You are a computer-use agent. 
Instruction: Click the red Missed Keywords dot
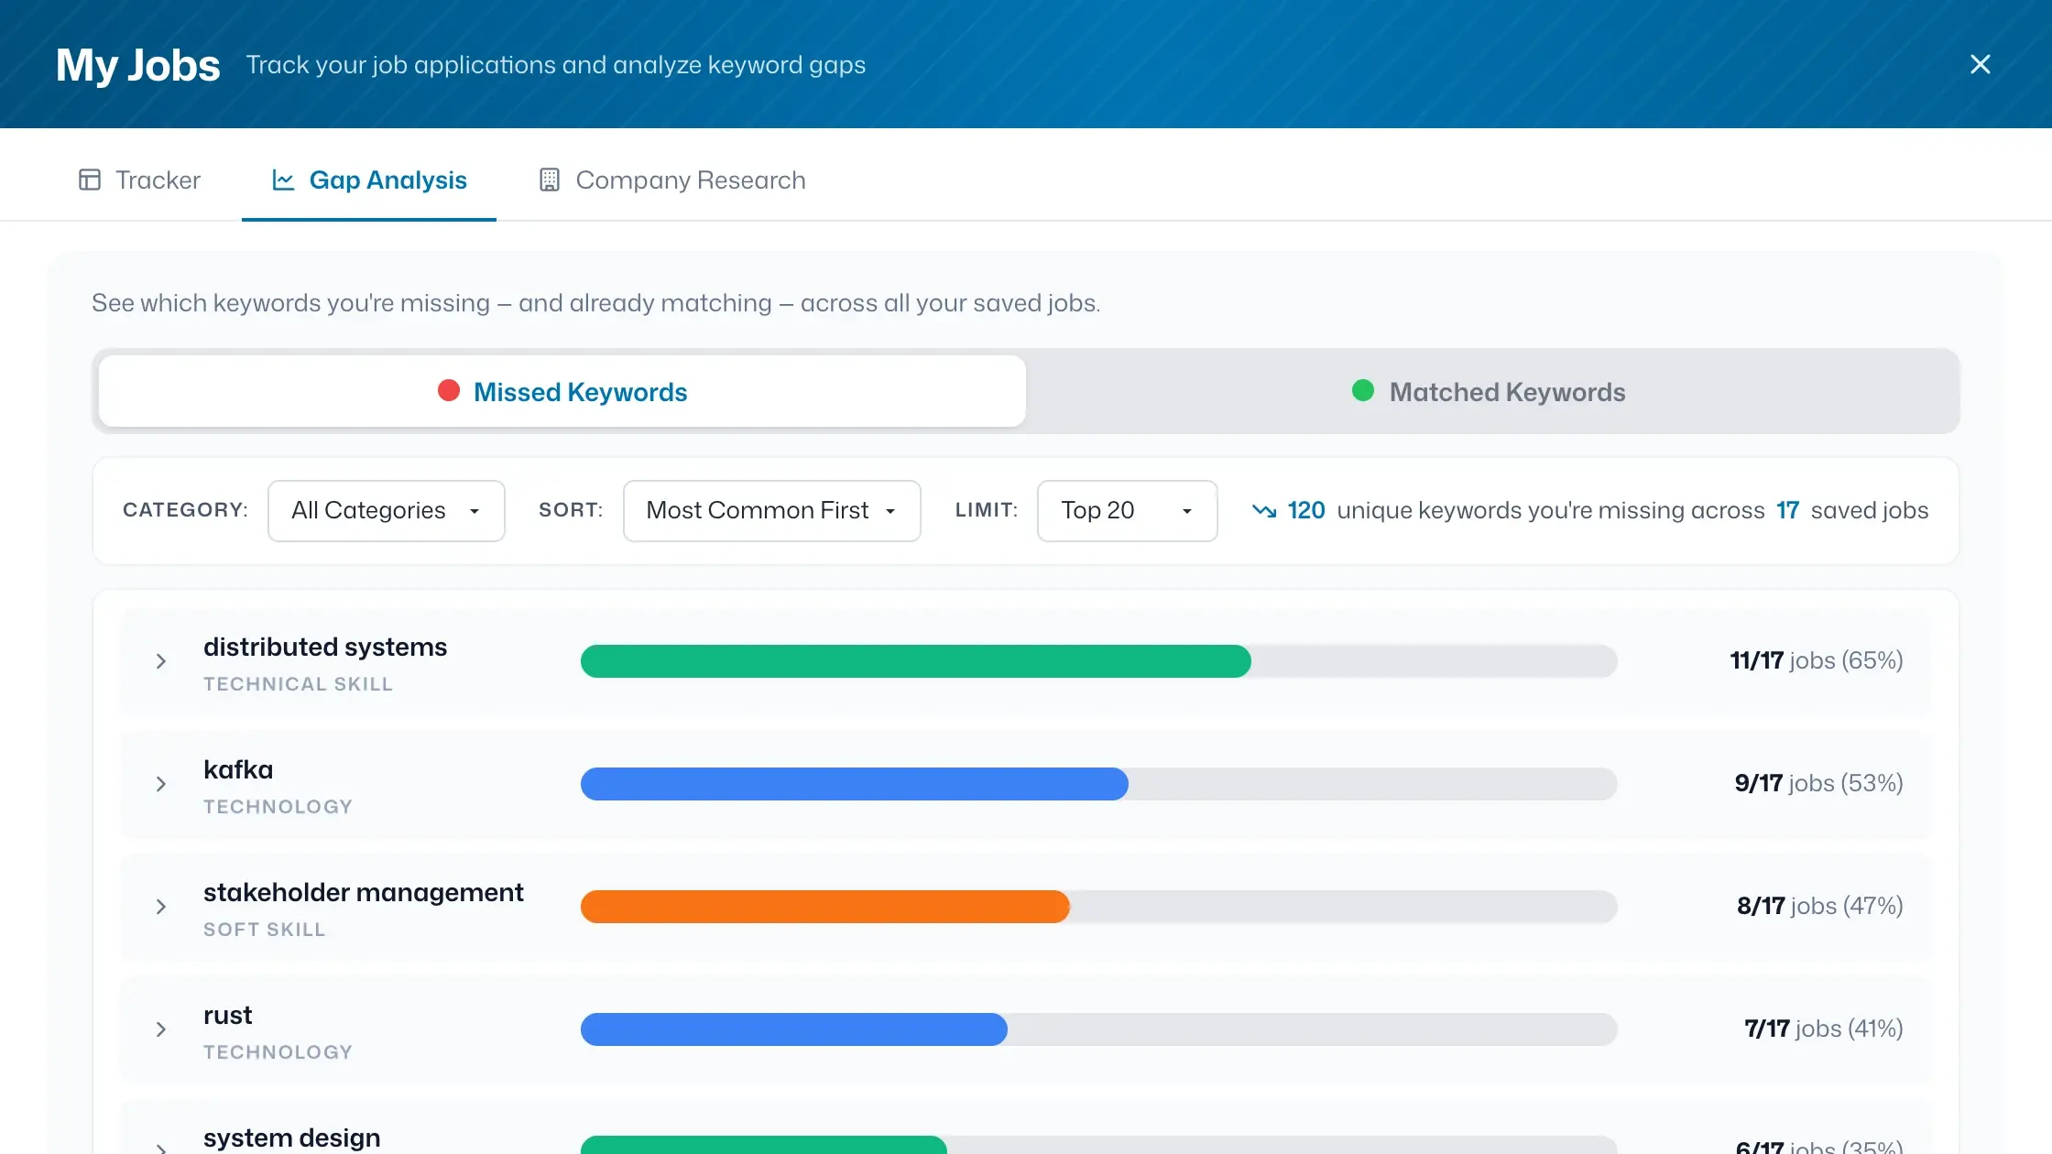(x=449, y=391)
